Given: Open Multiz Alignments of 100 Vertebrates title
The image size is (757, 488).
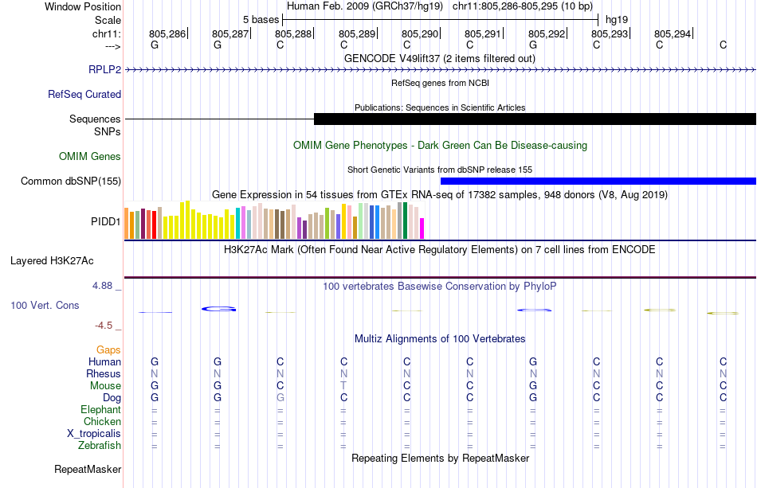Looking at the screenshot, I should coord(440,339).
